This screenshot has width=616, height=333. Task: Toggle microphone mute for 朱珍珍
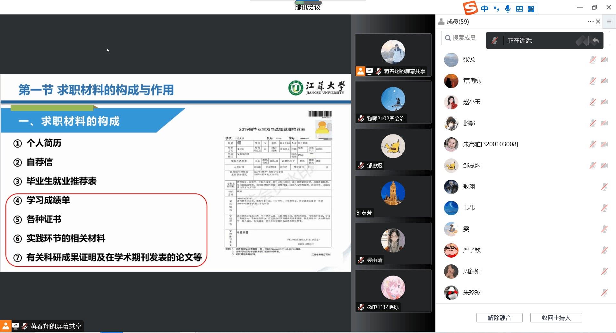(604, 292)
